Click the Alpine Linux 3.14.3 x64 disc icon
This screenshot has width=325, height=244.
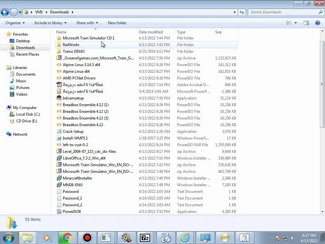pos(59,64)
